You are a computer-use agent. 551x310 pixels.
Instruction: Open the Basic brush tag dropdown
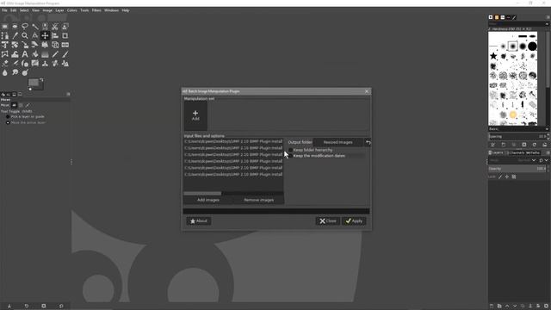[x=547, y=129]
